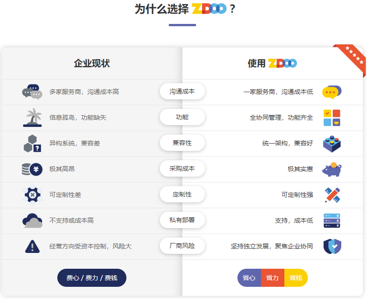Select the 沟通成本 pill label

[182, 91]
